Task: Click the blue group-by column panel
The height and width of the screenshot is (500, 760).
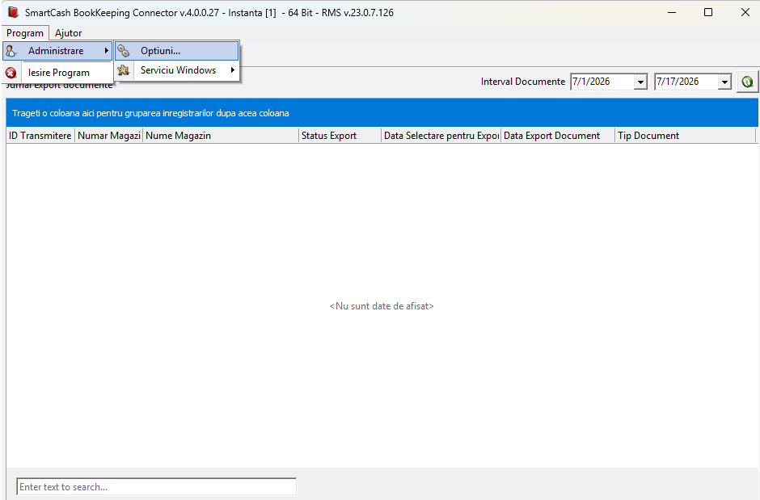Action: (382, 113)
